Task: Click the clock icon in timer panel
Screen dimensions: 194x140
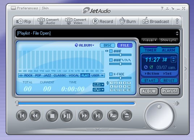Action: [x=146, y=67]
